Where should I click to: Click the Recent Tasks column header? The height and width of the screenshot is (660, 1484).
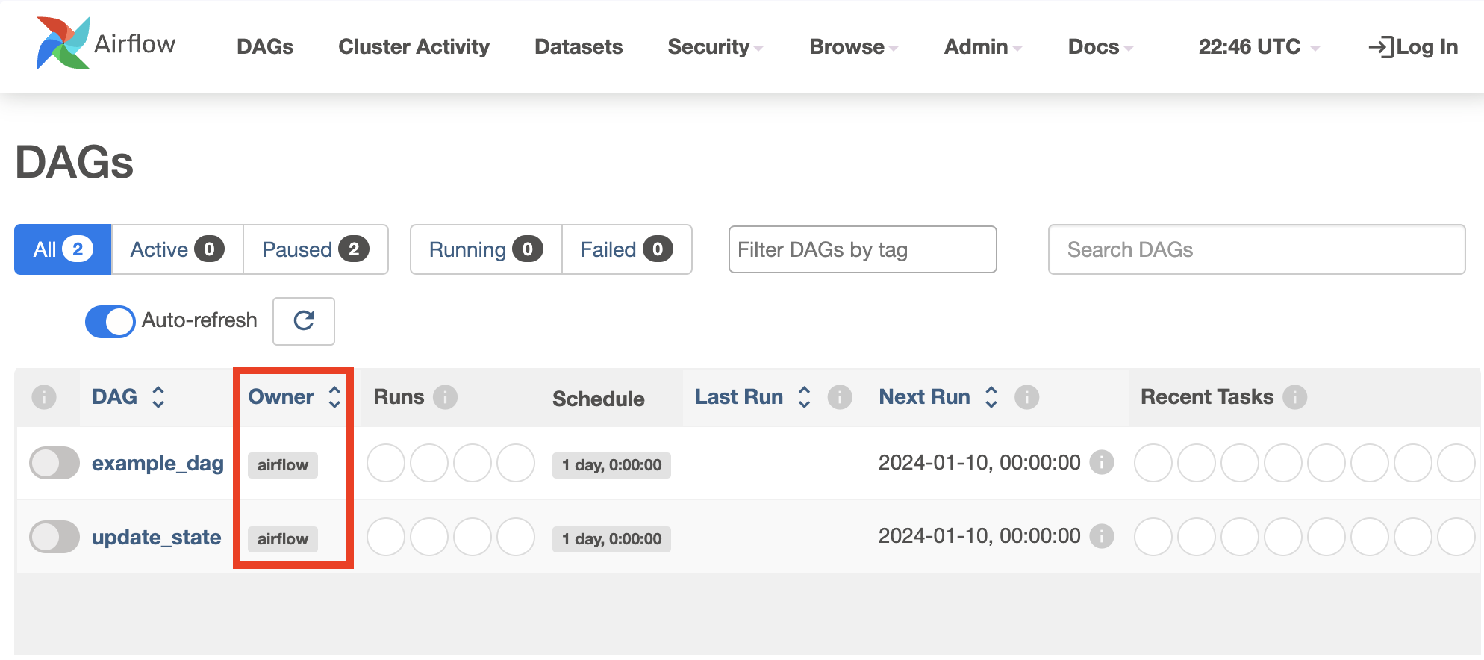[x=1207, y=397]
